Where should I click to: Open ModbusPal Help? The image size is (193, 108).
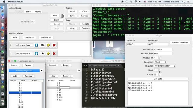(x=72, y=28)
